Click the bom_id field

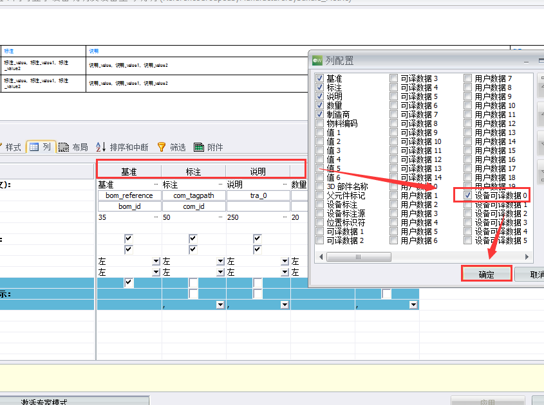click(129, 206)
